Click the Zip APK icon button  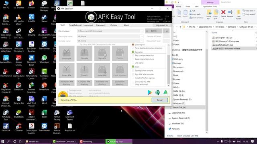84,70
